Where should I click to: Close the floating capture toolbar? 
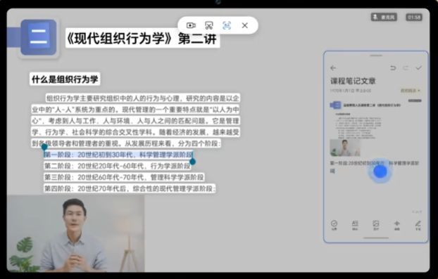coord(244,25)
